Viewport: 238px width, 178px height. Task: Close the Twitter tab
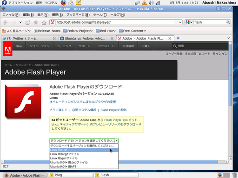(54, 38)
